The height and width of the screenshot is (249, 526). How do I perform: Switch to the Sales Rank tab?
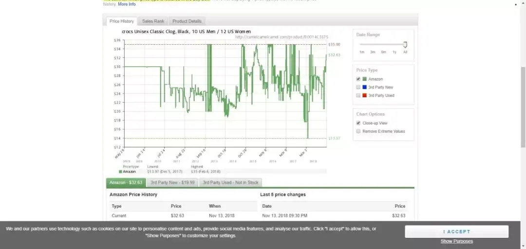[153, 21]
